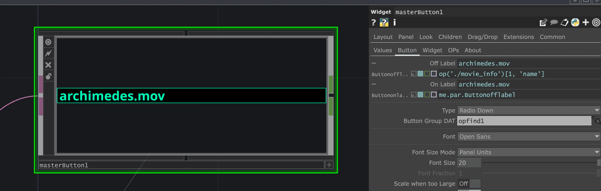601x191 pixels.
Task: Click the me.par.Buttonofflabel expression field
Action: tap(519, 94)
